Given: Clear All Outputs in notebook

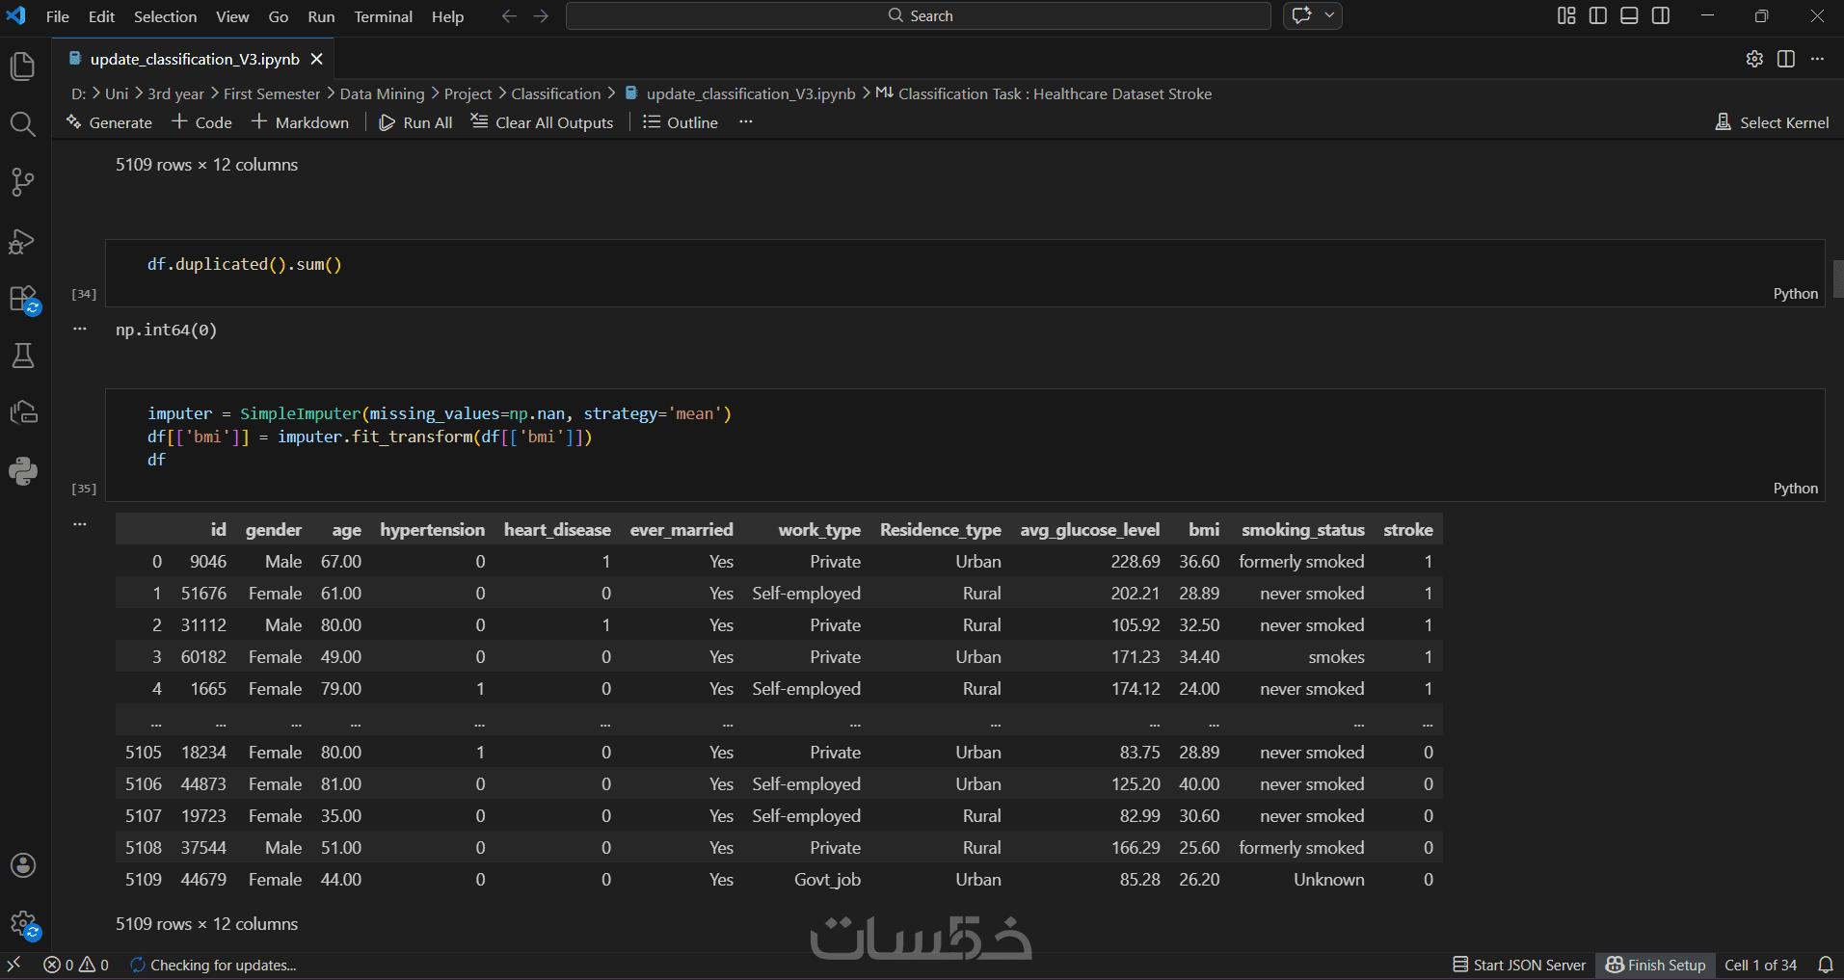Looking at the screenshot, I should 542,122.
